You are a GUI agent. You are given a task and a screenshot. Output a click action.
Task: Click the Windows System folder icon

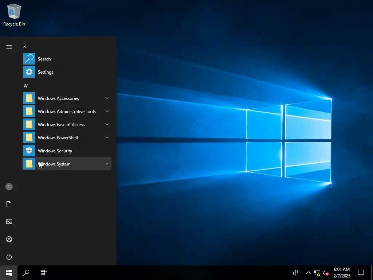click(x=29, y=164)
